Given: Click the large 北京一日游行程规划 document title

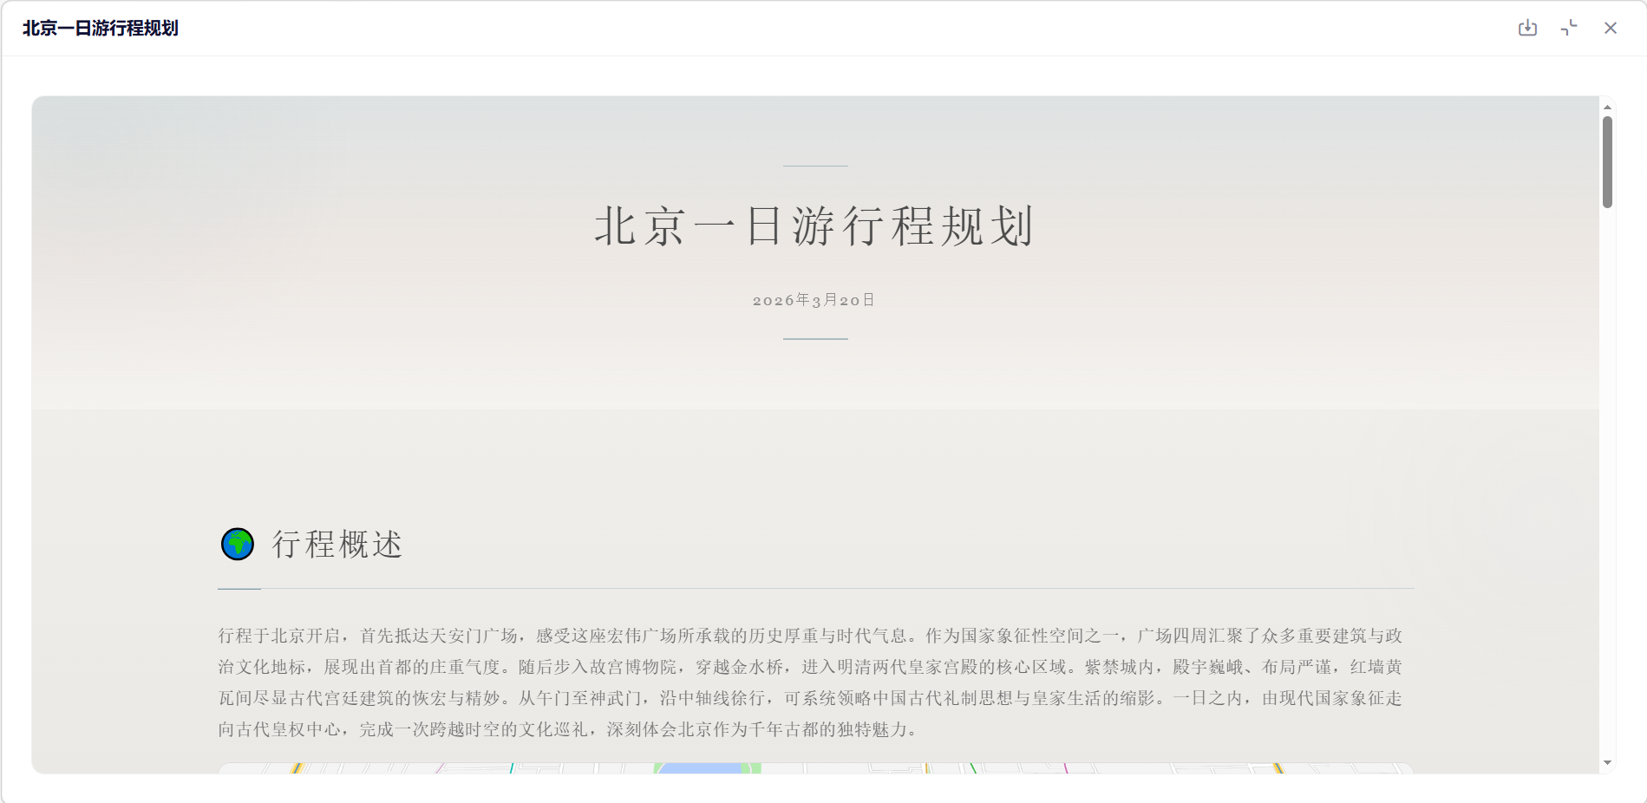Looking at the screenshot, I should coord(814,226).
